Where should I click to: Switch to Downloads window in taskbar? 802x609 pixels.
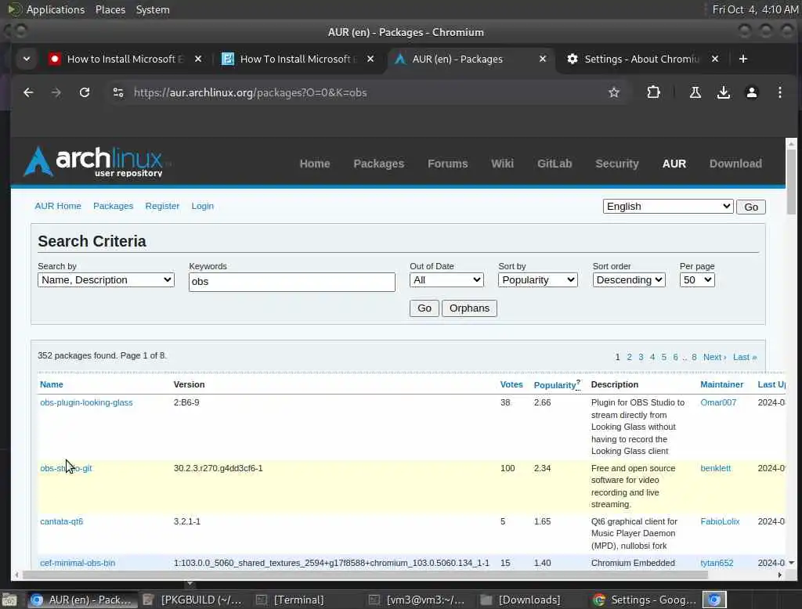pyautogui.click(x=521, y=600)
